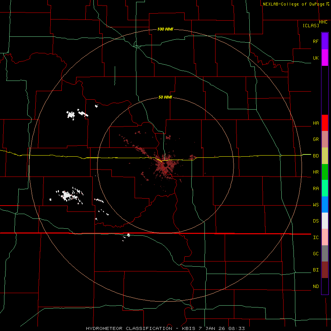Click the HA red legend swatch
Image resolution: width=331 pixels, height=331 pixels.
pos(325,123)
